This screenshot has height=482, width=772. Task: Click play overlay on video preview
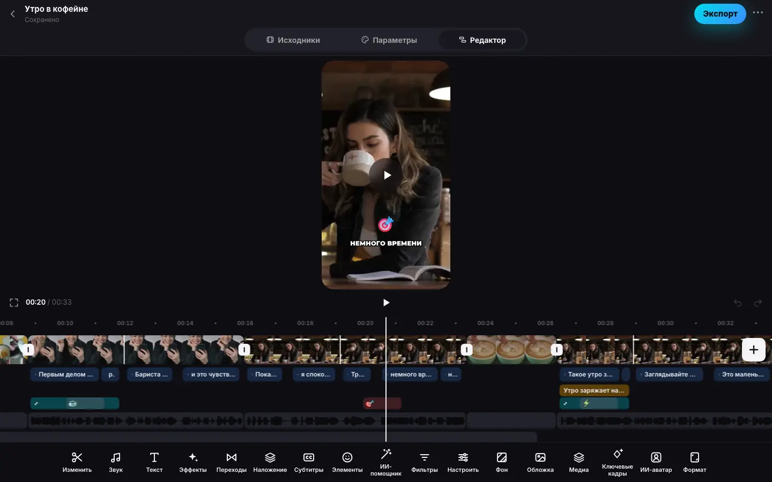point(386,175)
